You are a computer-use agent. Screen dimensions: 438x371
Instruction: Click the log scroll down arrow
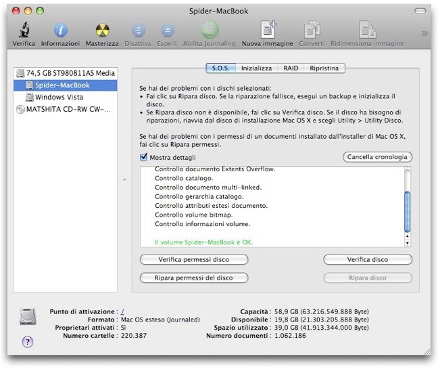pos(408,243)
